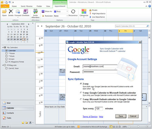Open Outlook Help

coord(150,6)
